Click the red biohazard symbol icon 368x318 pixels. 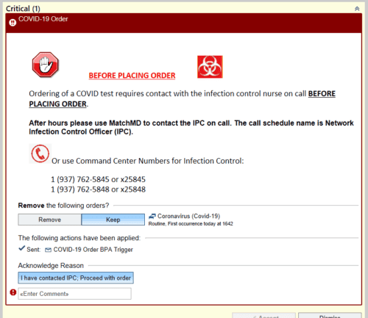coord(210,67)
